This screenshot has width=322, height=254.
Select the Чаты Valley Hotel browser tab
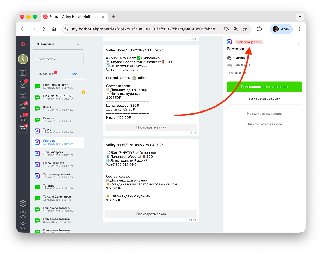[x=74, y=17]
